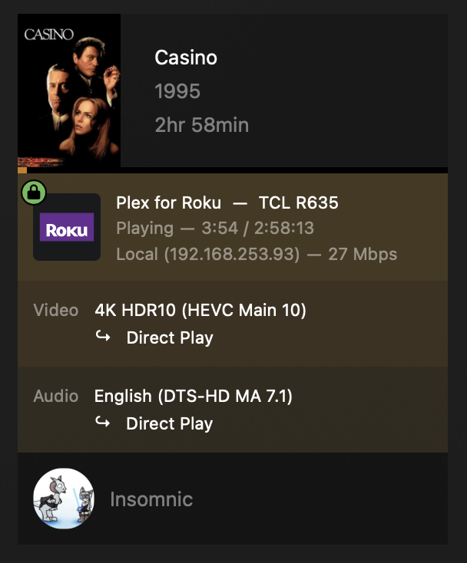Click the green secure connection lock icon
Screen dimensions: 467x563
pos(33,192)
